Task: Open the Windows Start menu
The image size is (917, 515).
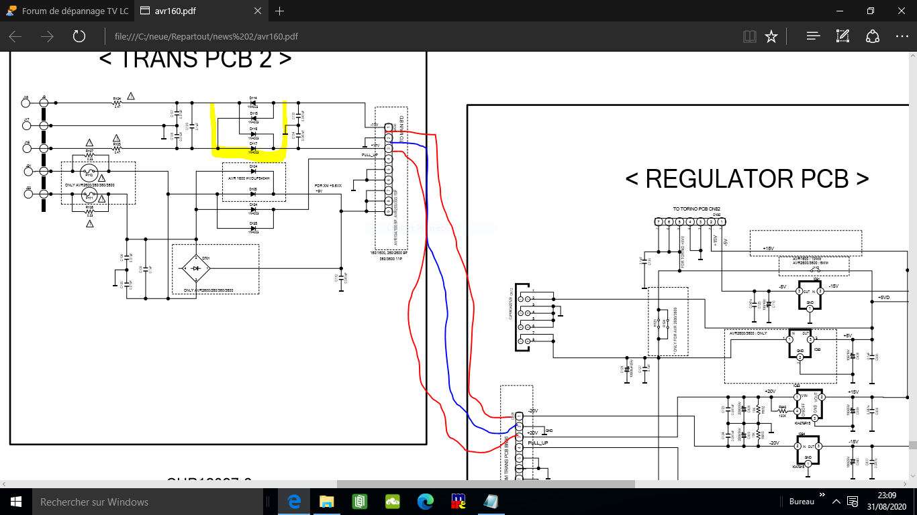Action: pyautogui.click(x=15, y=502)
